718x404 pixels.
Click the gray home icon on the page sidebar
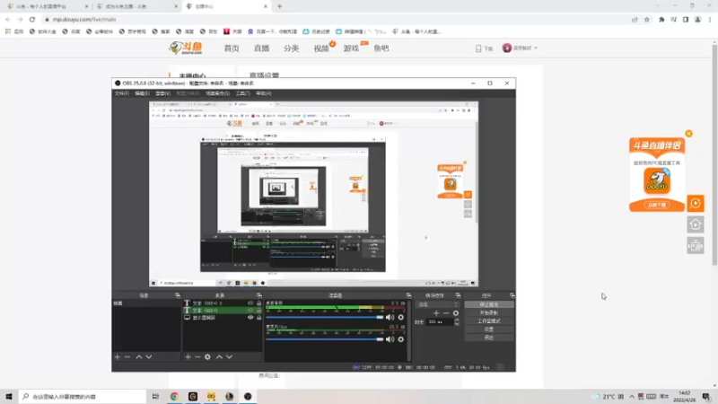pyautogui.click(x=696, y=224)
